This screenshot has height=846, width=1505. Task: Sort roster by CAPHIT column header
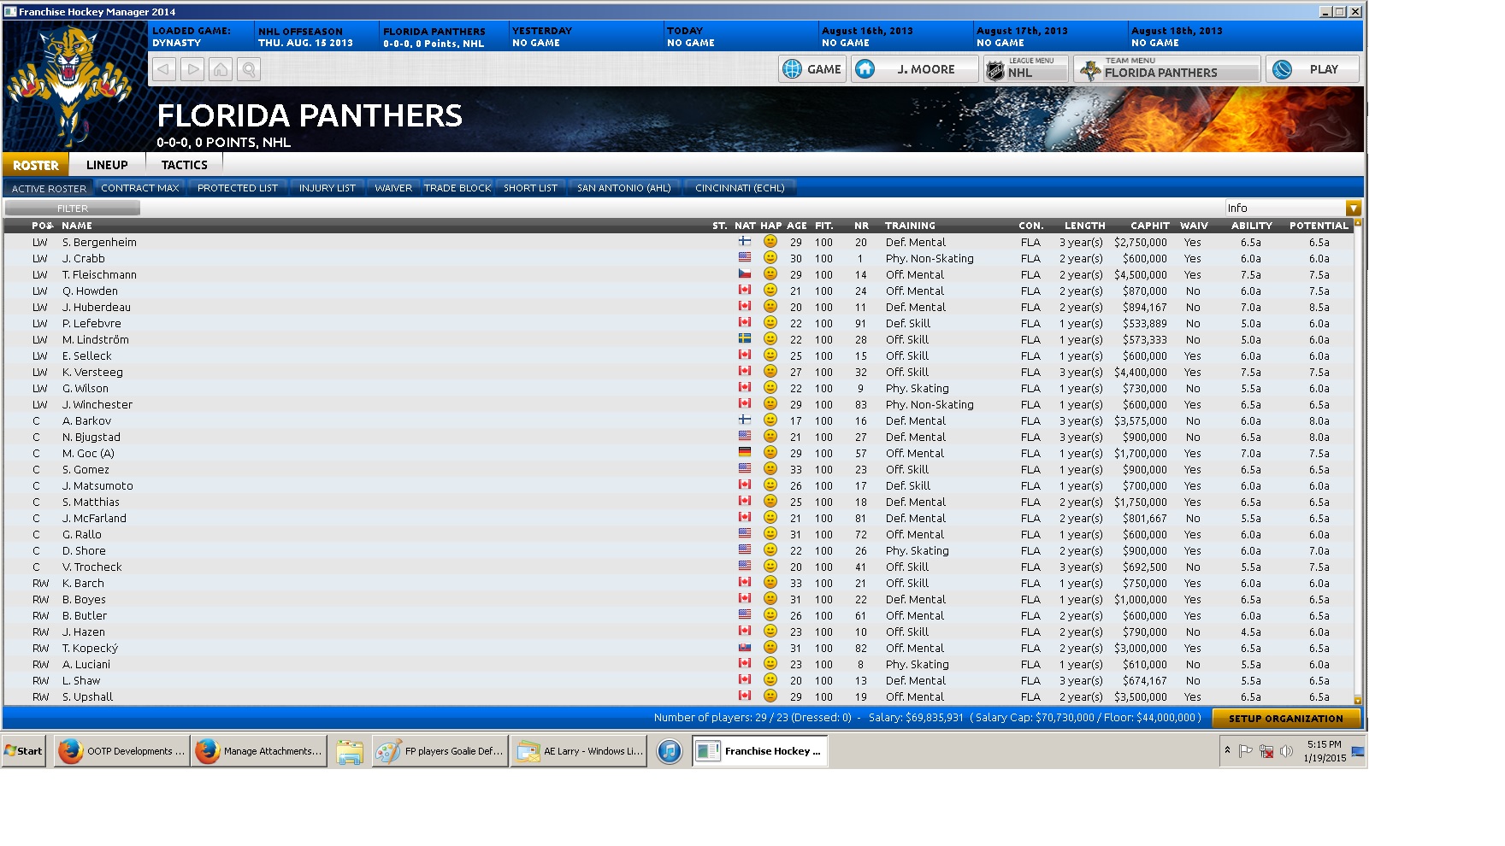[x=1149, y=226]
